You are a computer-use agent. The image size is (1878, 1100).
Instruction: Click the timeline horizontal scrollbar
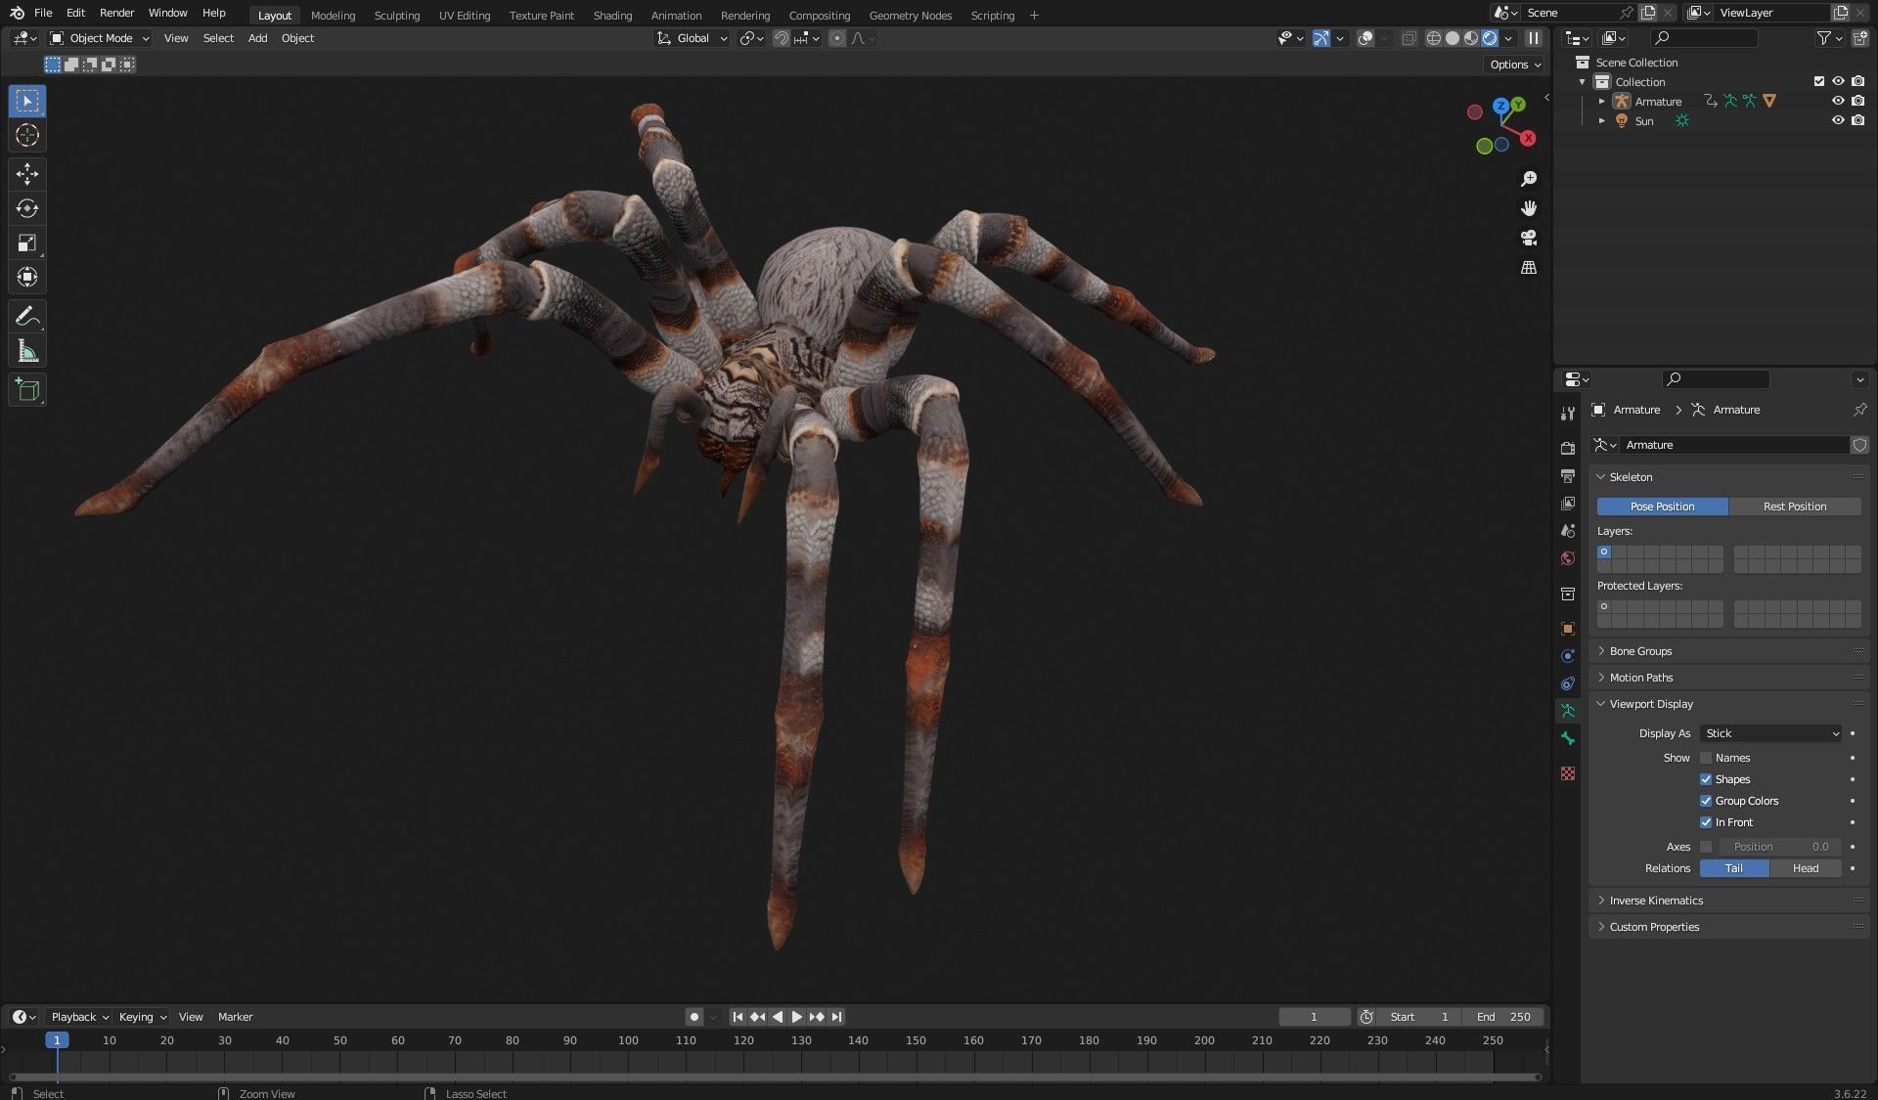click(775, 1077)
